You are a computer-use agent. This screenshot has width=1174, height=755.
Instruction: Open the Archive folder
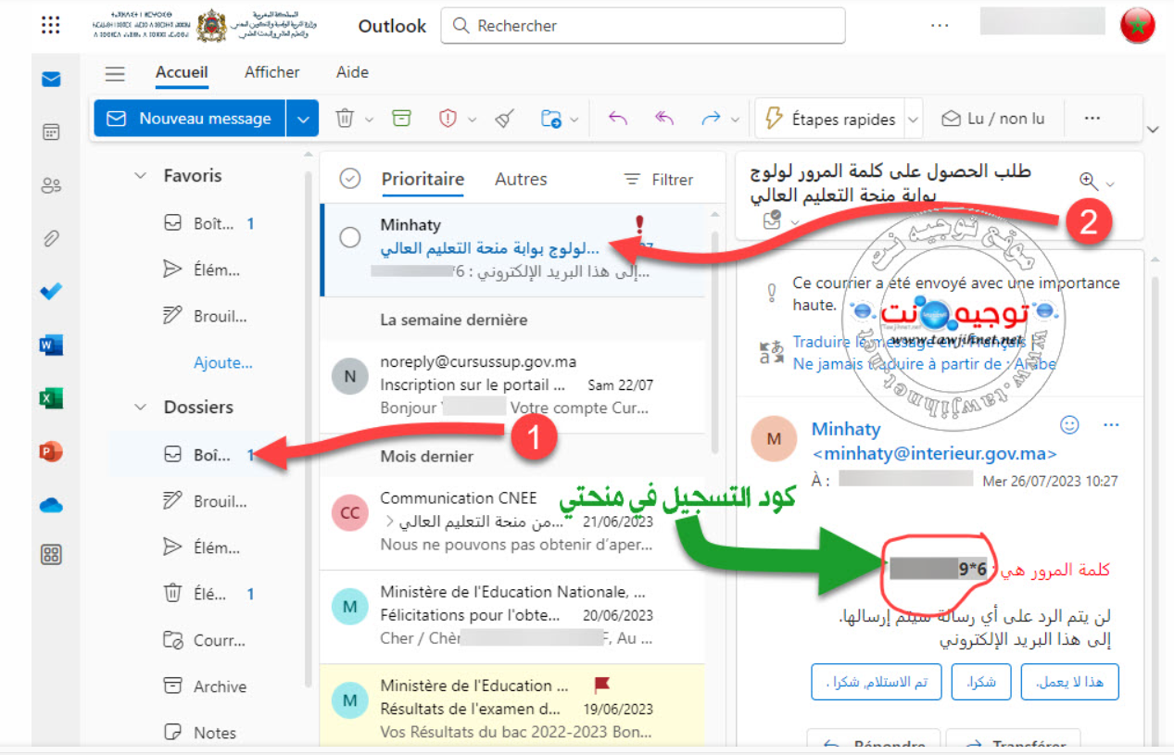pos(220,686)
